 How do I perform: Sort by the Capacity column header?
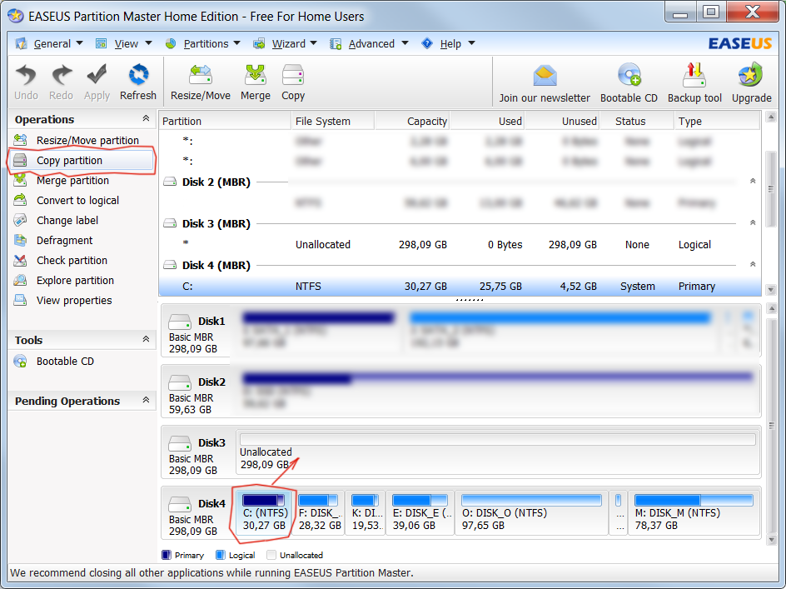tap(412, 122)
